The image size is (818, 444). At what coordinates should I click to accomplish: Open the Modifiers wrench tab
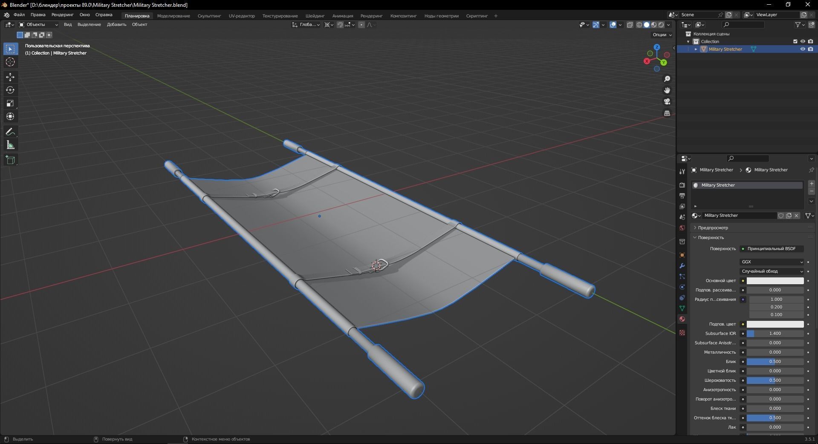click(682, 266)
